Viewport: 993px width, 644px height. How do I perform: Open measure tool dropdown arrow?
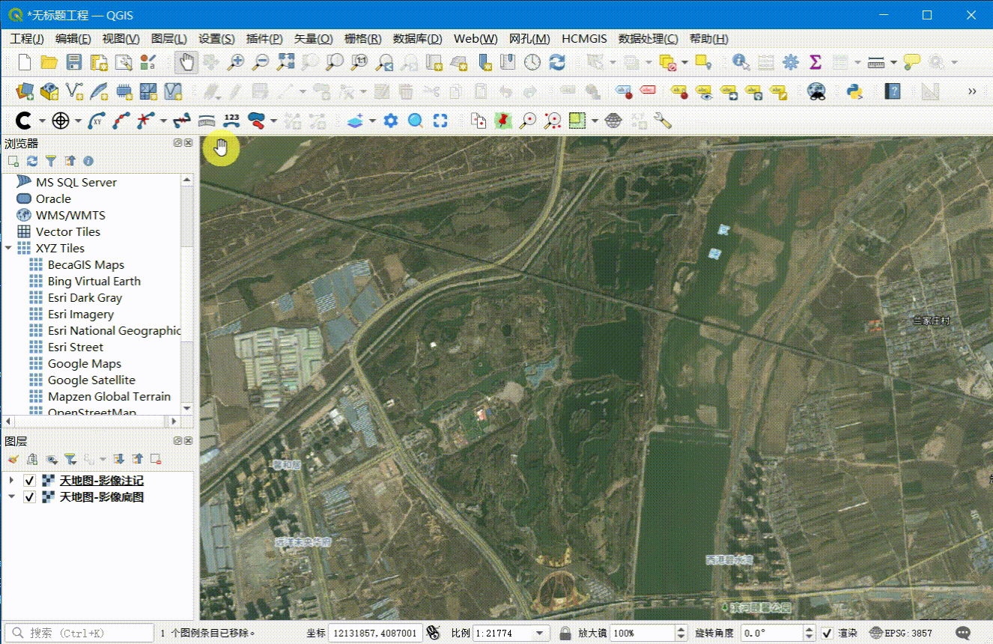pos(893,63)
